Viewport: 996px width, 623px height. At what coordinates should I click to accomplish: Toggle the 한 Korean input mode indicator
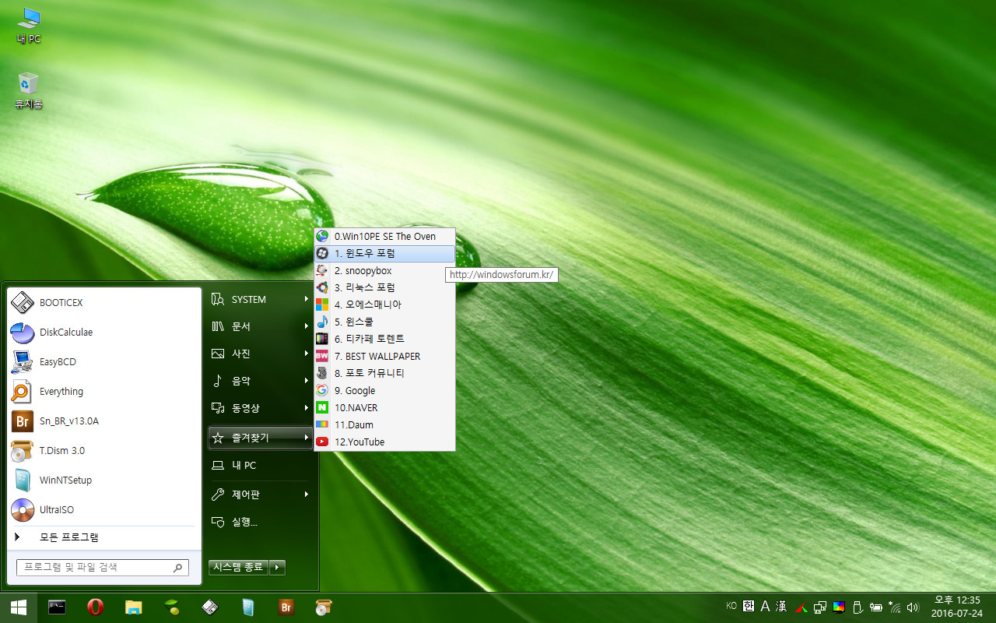tap(749, 606)
